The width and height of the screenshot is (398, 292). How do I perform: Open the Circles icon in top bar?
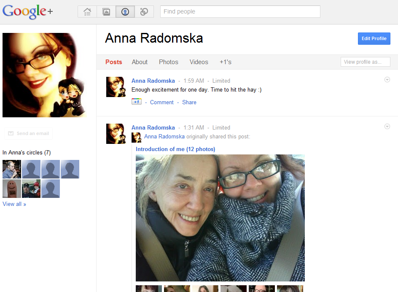pyautogui.click(x=144, y=12)
